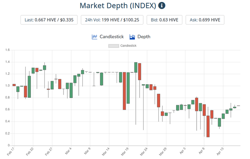Click the Mar 29 x-axis label
This screenshot has height=159, width=250.
tap(163, 151)
